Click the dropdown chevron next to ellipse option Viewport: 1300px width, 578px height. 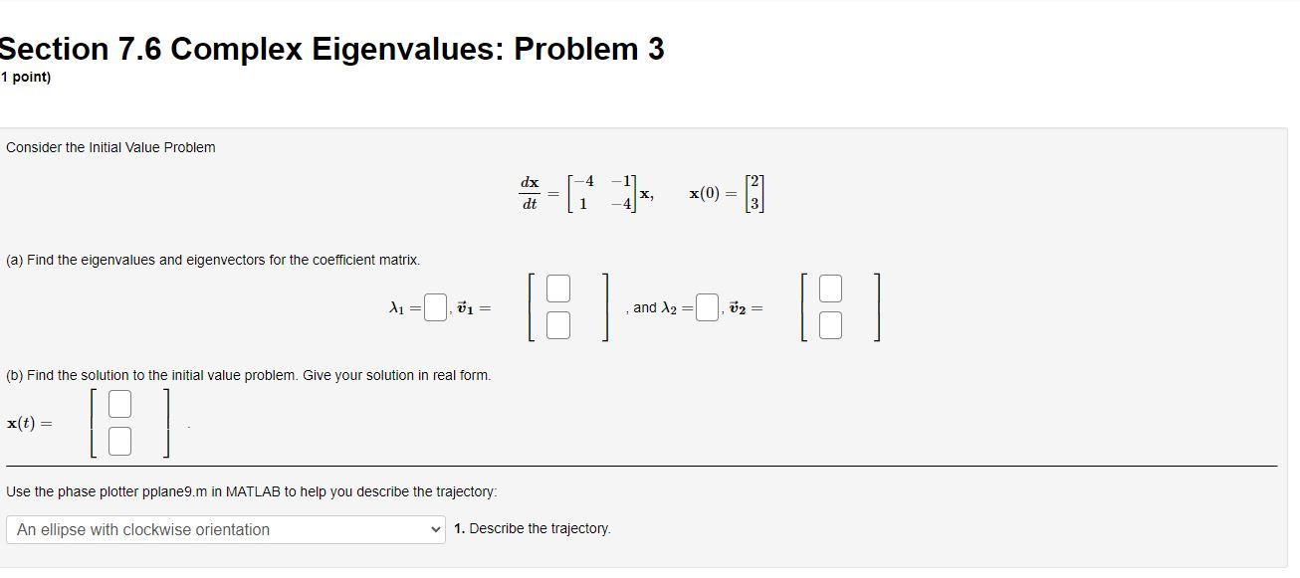pyautogui.click(x=436, y=529)
